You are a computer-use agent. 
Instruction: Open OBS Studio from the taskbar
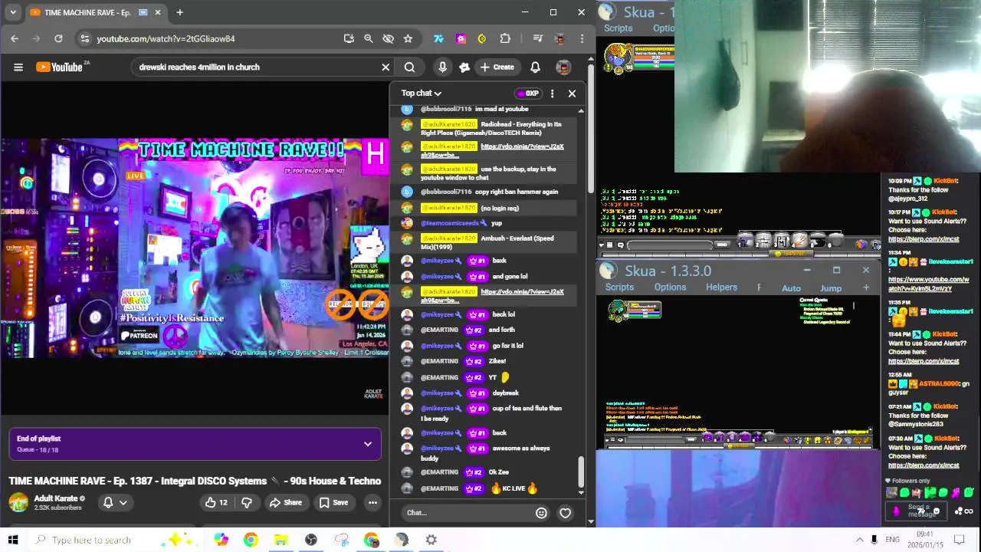coord(310,540)
